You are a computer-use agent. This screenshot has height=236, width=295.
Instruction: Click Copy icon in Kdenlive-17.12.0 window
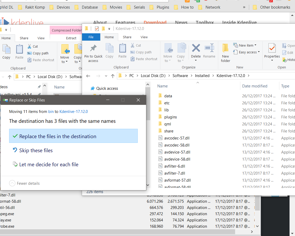(x=109, y=48)
